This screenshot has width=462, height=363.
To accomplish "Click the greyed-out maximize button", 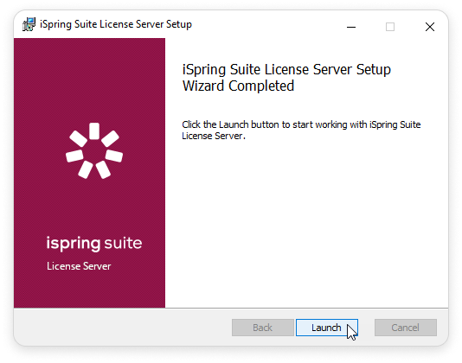I will (x=390, y=27).
